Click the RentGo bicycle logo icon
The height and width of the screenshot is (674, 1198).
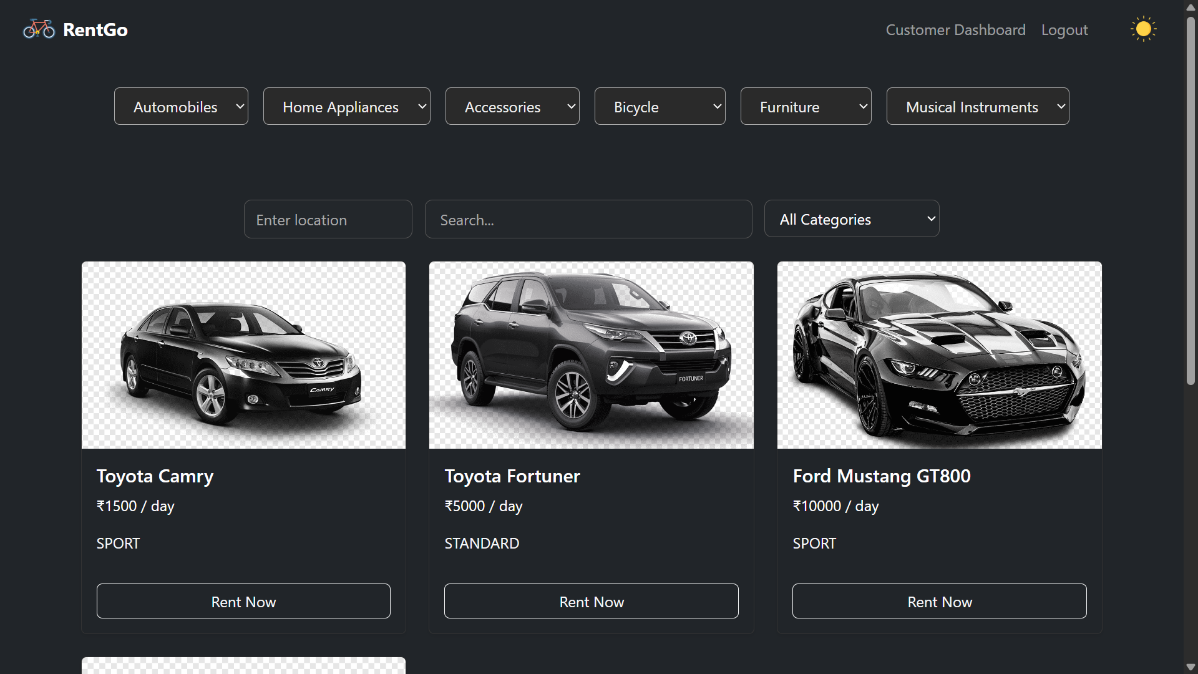pyautogui.click(x=39, y=29)
